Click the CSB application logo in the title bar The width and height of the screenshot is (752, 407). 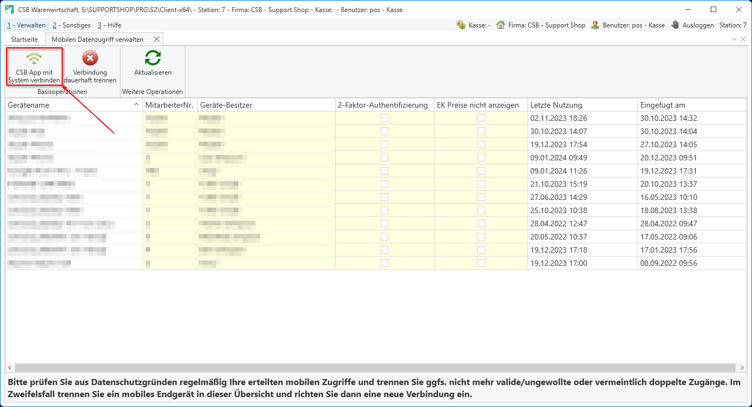[9, 9]
